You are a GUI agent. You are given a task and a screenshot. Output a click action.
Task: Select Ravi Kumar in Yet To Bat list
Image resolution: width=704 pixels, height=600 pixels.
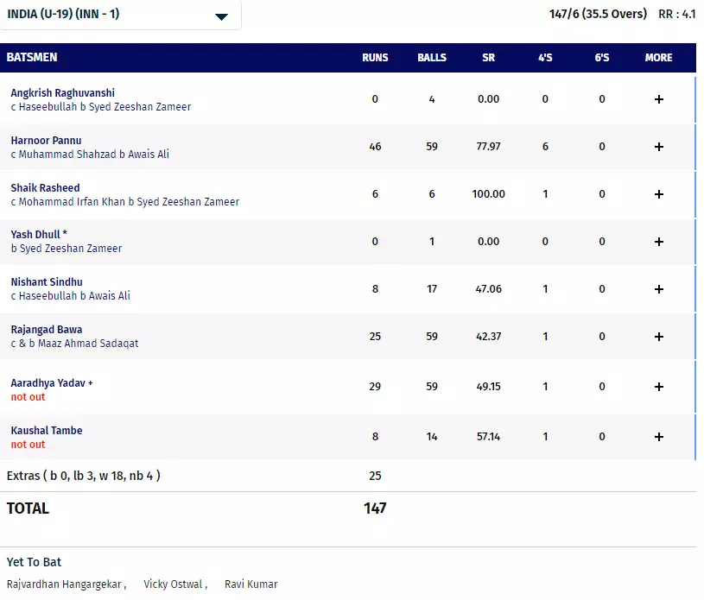(251, 584)
